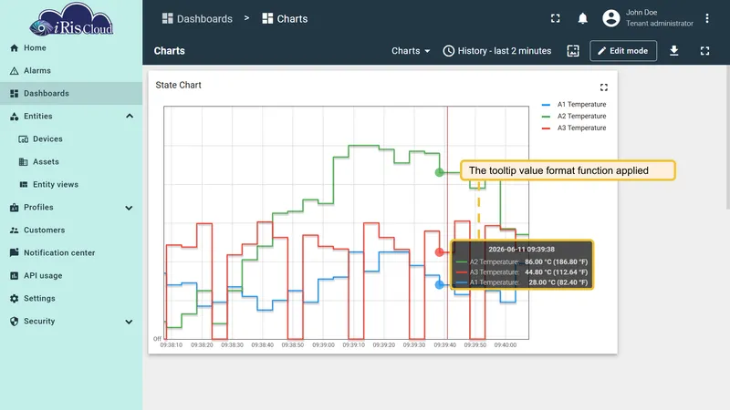Screen dimensions: 730x410
Task: Open Devices under Entities
Action: coord(71,139)
